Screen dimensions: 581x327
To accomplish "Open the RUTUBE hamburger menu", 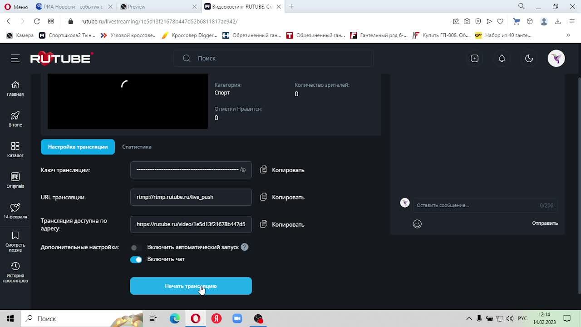I will click(15, 58).
